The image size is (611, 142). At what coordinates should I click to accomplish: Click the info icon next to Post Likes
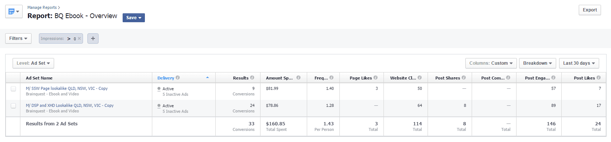(599, 78)
